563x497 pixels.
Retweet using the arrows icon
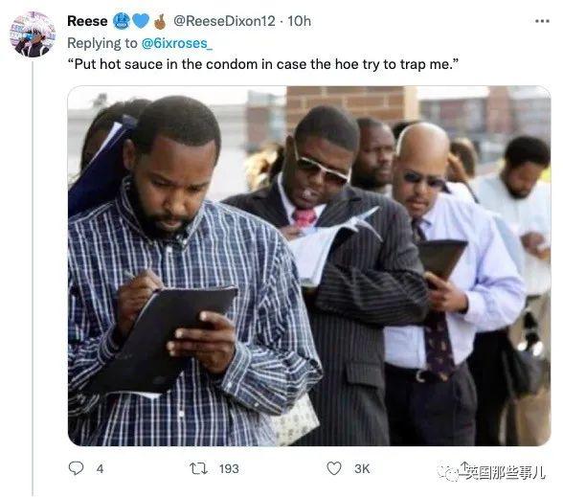point(198,468)
